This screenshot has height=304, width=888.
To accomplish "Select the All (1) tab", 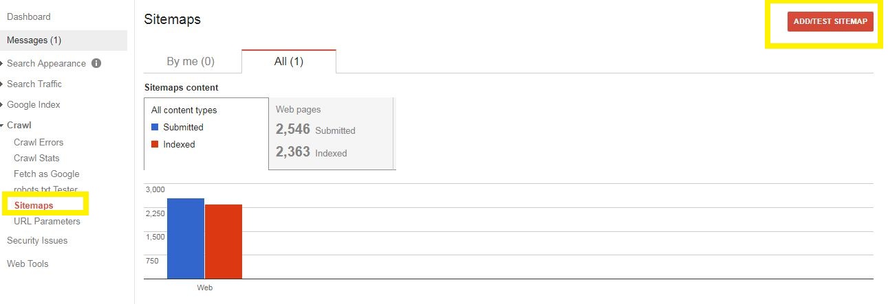I will (x=288, y=61).
